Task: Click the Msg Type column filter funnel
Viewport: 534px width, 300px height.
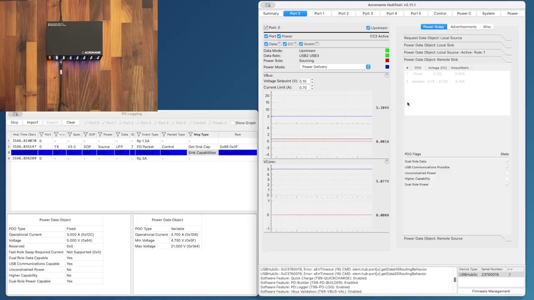Action: coord(190,135)
